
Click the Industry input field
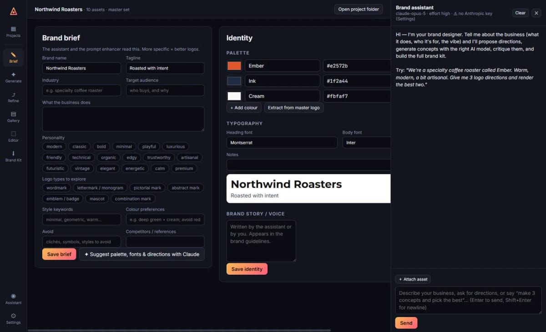click(x=81, y=90)
